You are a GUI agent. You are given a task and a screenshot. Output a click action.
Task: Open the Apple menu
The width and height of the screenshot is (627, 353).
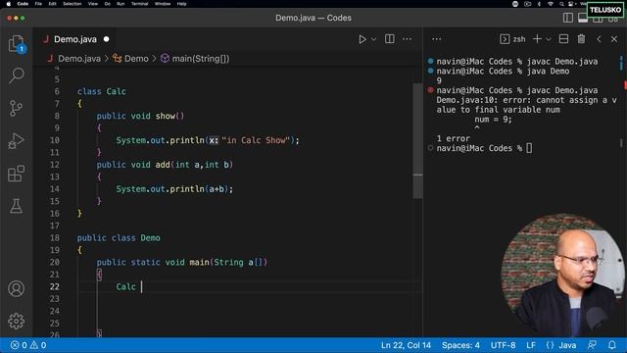(9, 4)
